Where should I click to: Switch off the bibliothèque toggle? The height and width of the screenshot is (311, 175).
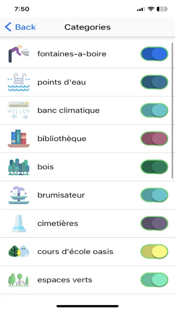[x=154, y=139]
